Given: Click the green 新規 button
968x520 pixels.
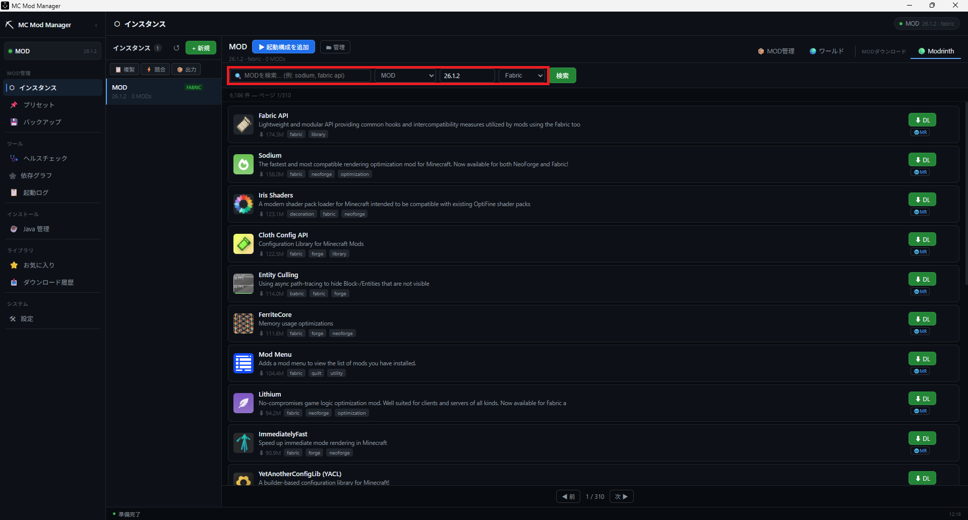Looking at the screenshot, I should tap(201, 48).
